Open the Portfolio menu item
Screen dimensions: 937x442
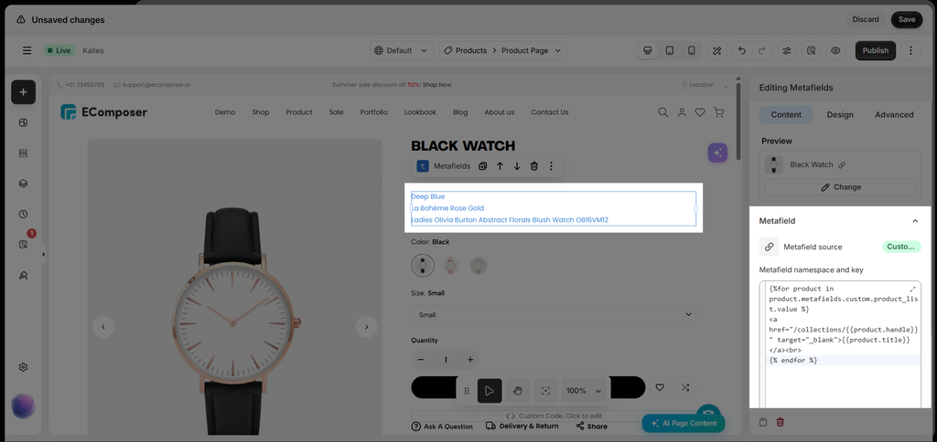[373, 112]
